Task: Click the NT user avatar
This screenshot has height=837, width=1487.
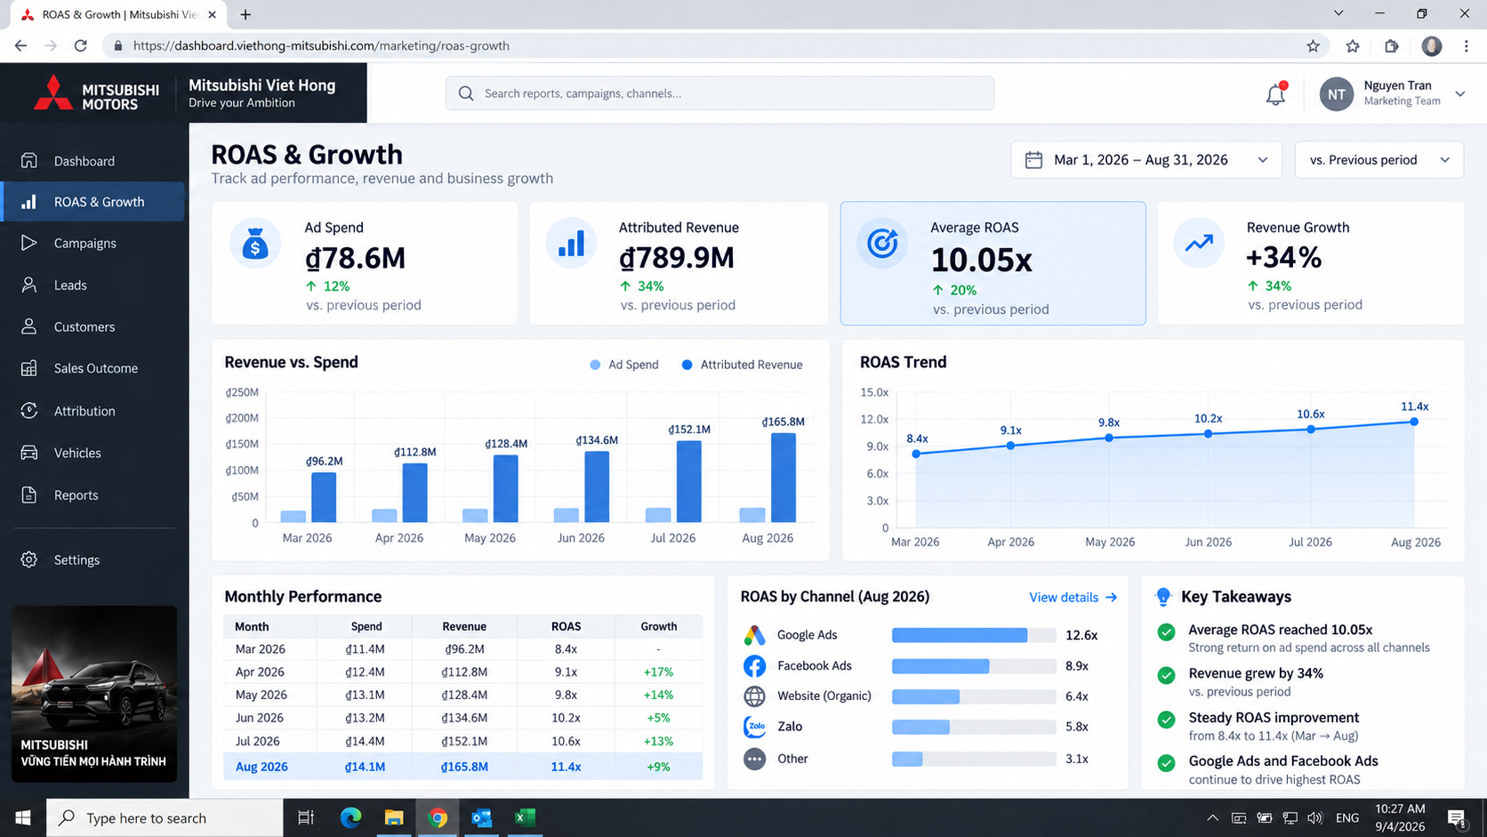Action: [x=1336, y=94]
